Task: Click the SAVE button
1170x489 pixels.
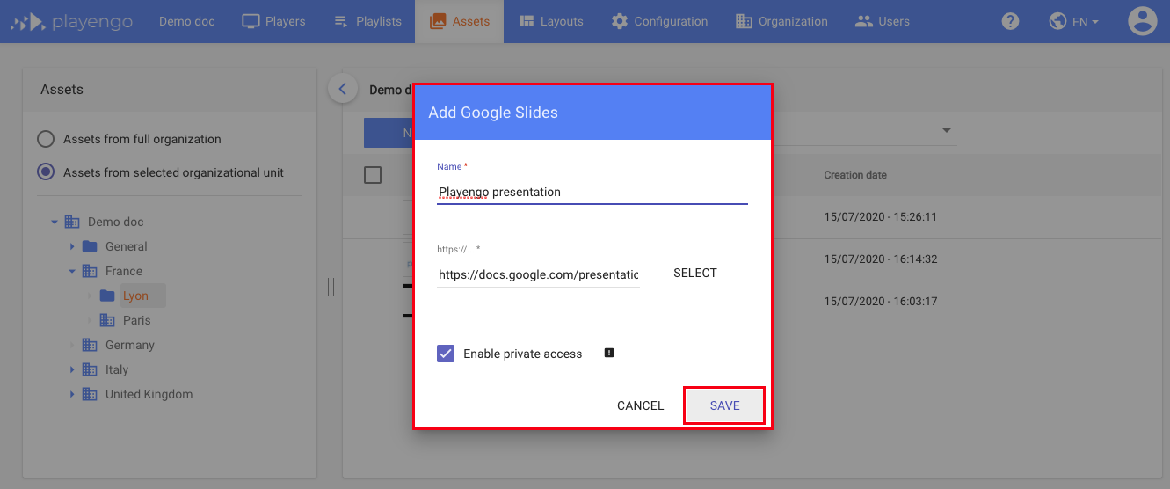Action: pos(725,405)
